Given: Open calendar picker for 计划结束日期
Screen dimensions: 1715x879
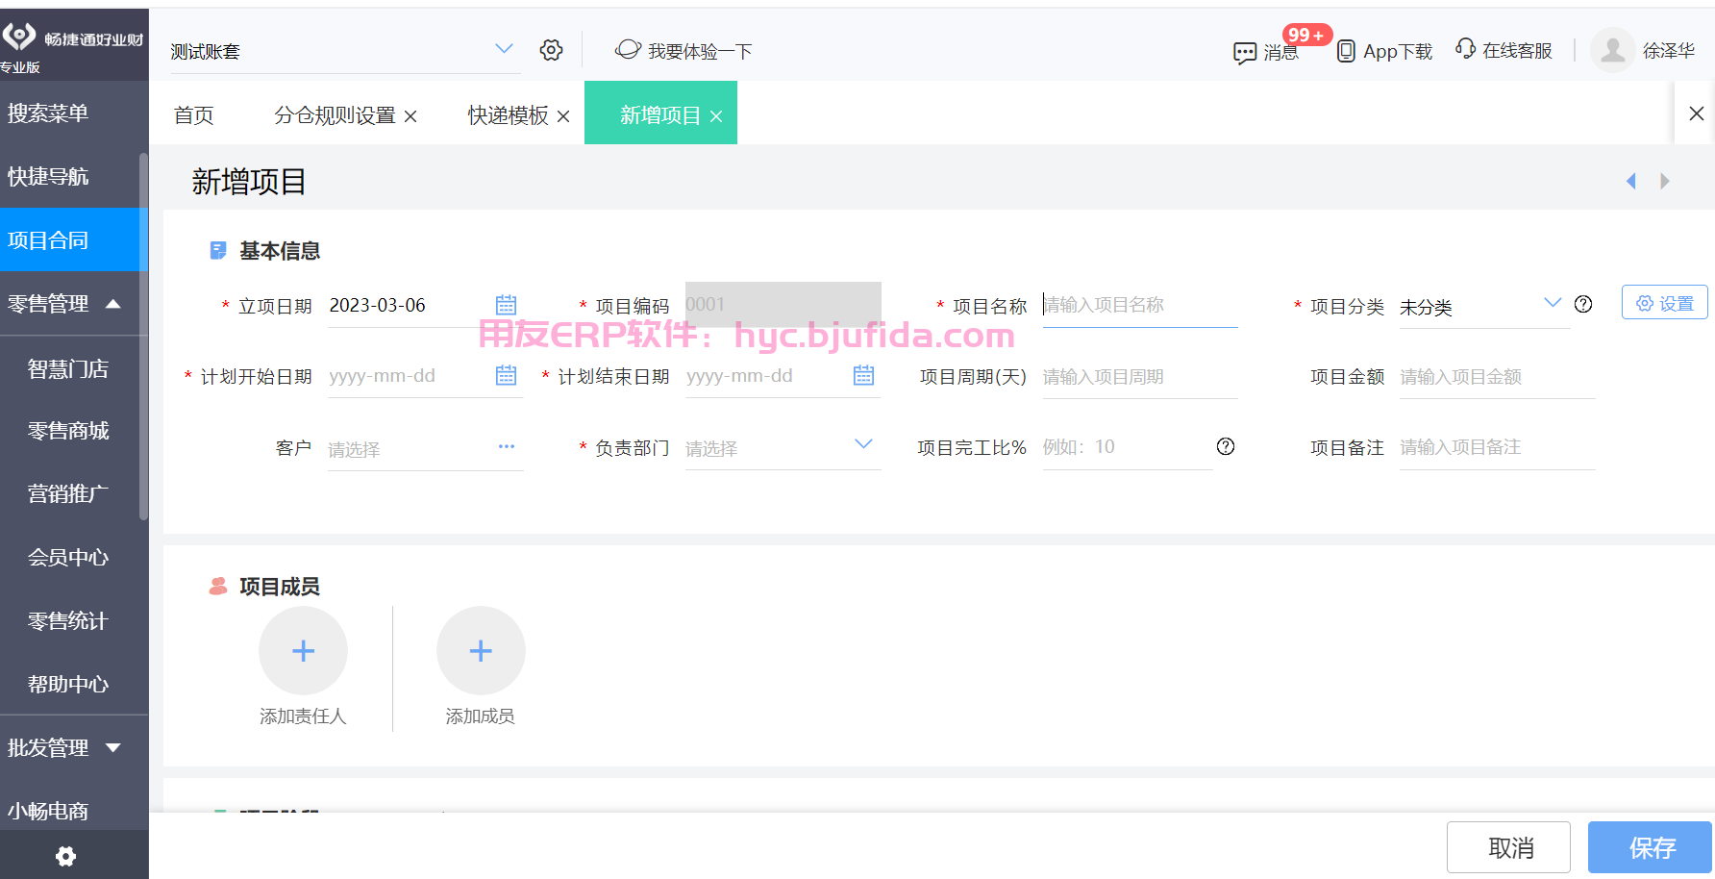Looking at the screenshot, I should (x=864, y=375).
